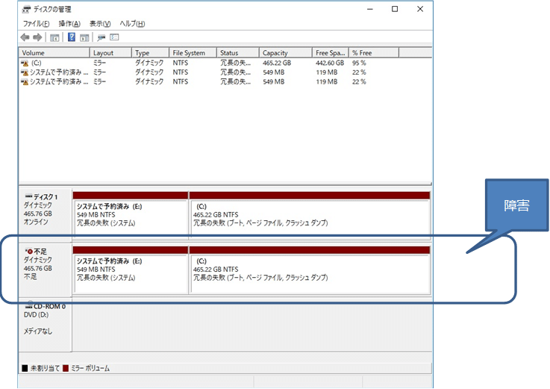Click the Back arrow in the toolbar

coord(25,37)
